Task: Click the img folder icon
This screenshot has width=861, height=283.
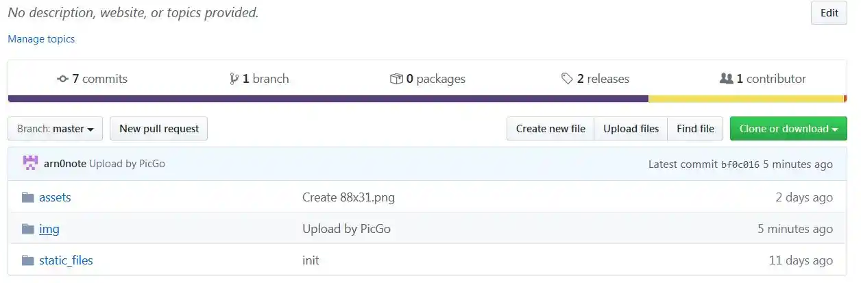Action: pos(27,229)
